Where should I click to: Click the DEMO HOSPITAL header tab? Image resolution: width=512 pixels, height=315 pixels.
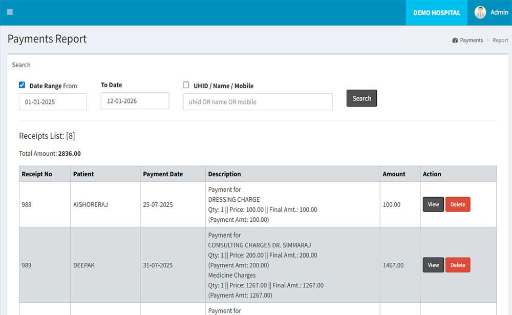[436, 13]
